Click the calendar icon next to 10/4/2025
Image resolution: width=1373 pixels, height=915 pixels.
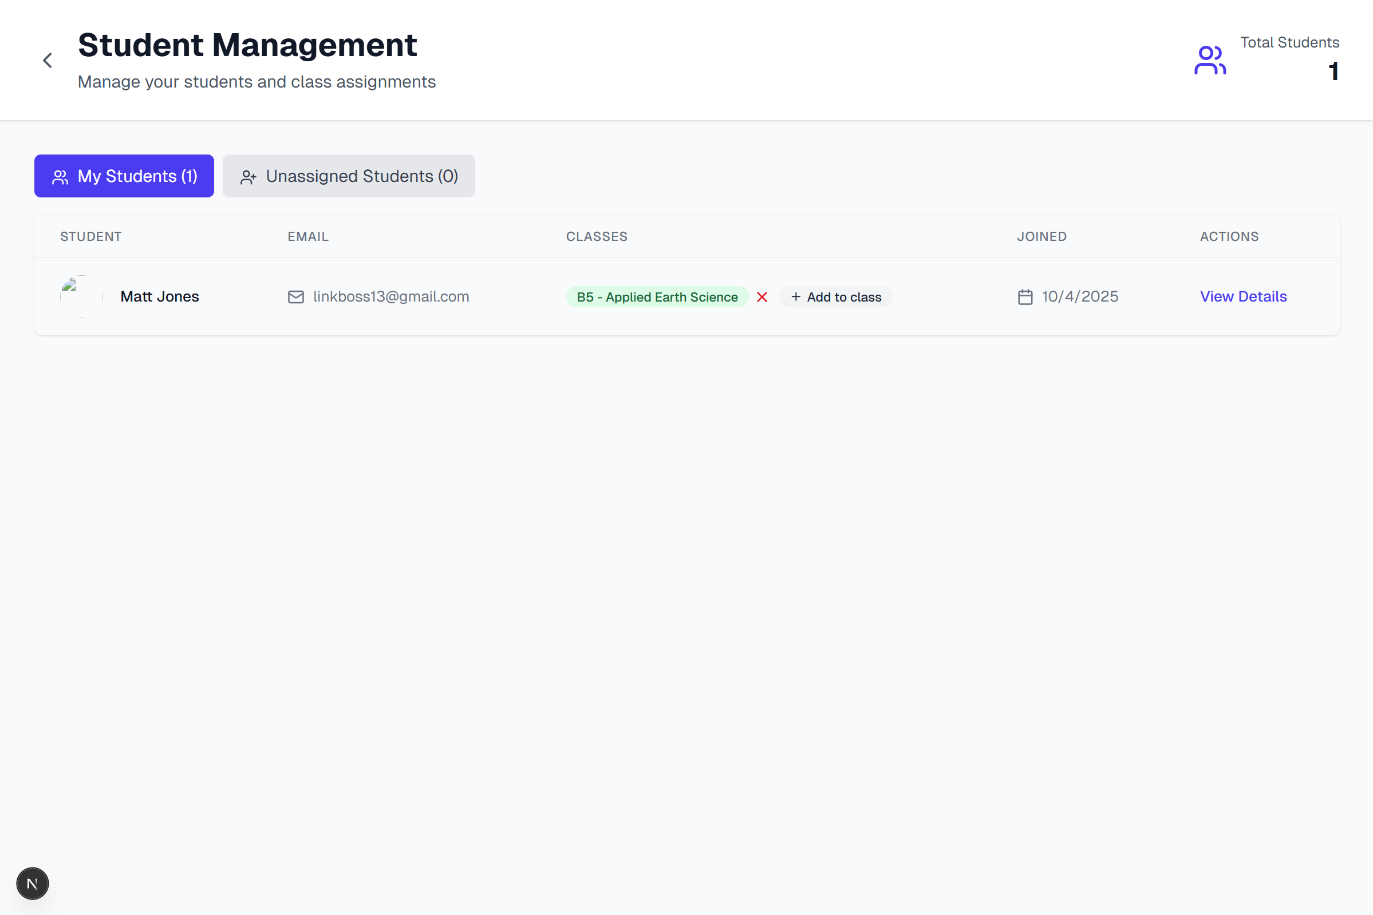1025,296
